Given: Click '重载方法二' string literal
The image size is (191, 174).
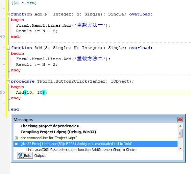Looking at the screenshot, I should pos(90,59).
